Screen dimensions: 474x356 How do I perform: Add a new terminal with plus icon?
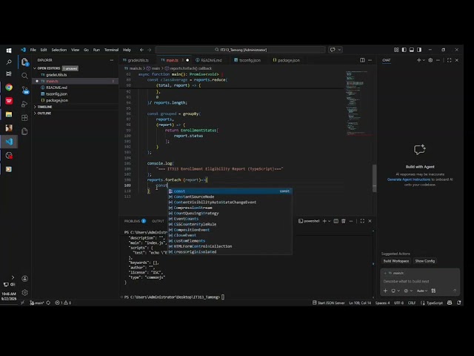324,221
